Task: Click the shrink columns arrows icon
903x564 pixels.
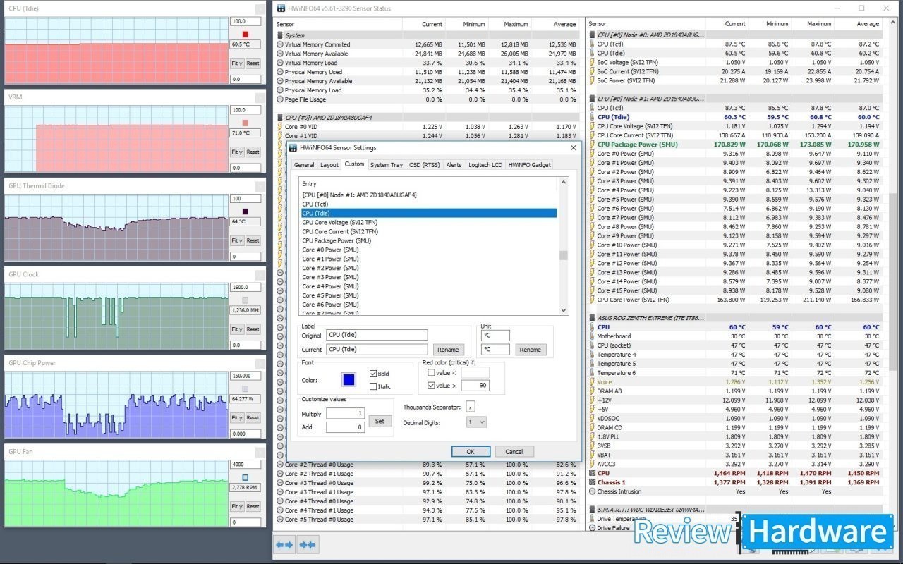Action: (308, 544)
